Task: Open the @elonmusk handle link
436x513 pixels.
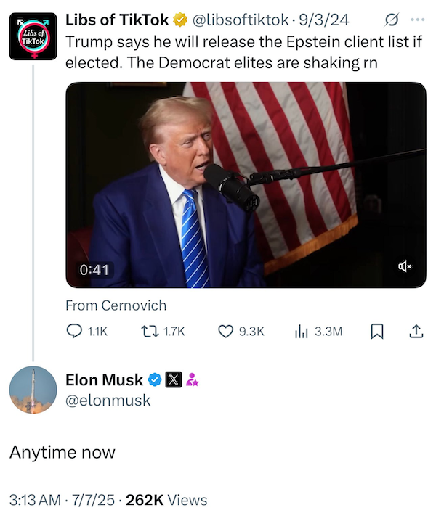Action: [108, 400]
